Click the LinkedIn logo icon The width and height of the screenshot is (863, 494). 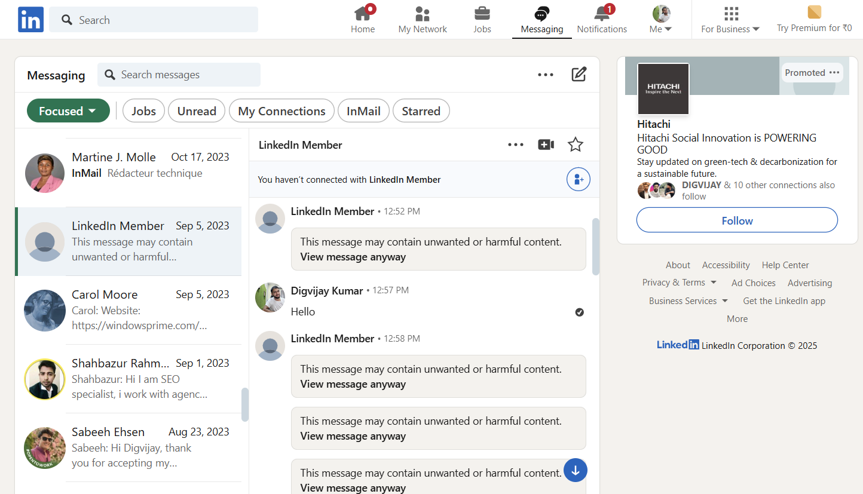coord(30,20)
